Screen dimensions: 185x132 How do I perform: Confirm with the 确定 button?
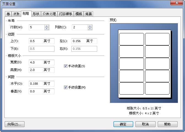[x=123, y=124]
